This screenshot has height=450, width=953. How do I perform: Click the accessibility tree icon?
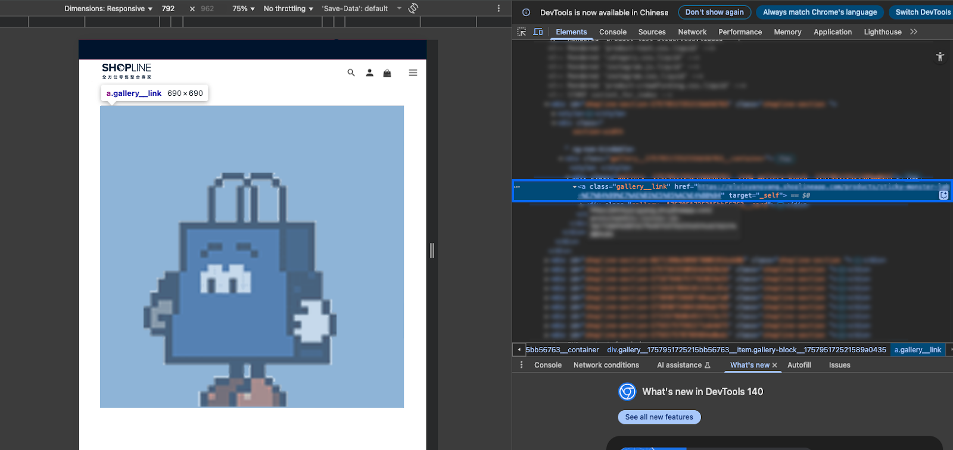click(x=940, y=57)
